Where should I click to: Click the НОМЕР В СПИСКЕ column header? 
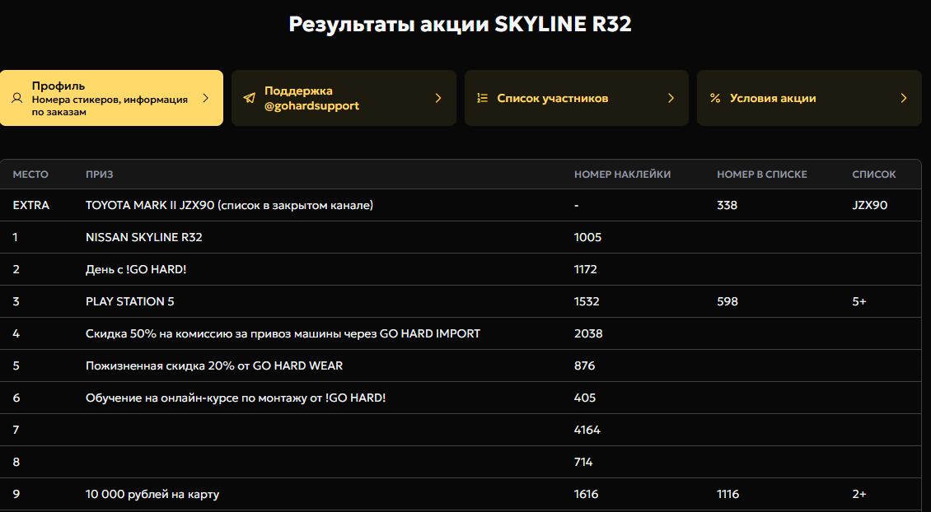(761, 175)
